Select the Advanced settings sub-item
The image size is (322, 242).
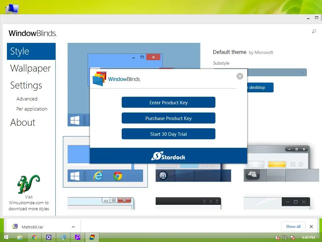pos(27,99)
